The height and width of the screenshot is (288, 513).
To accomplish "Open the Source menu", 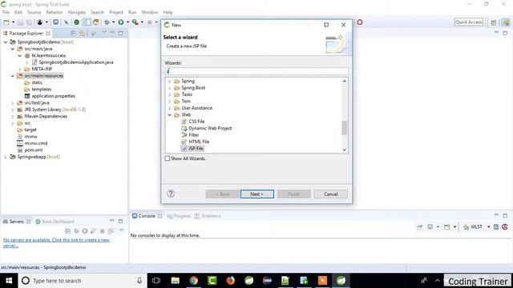I will click(x=34, y=12).
